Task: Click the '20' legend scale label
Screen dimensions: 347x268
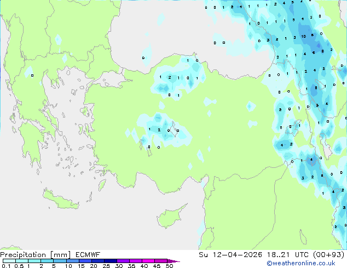Action: [x=94, y=266]
